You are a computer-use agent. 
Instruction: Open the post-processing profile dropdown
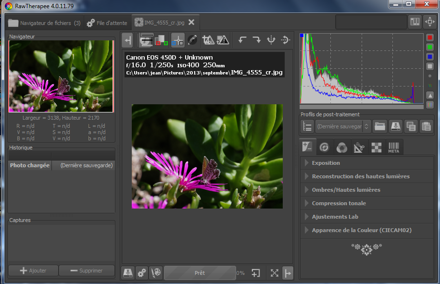[343, 126]
